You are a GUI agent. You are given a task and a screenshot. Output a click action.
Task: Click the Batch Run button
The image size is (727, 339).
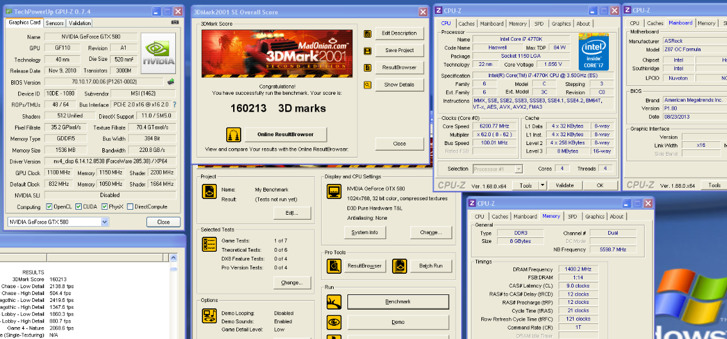pos(430,266)
